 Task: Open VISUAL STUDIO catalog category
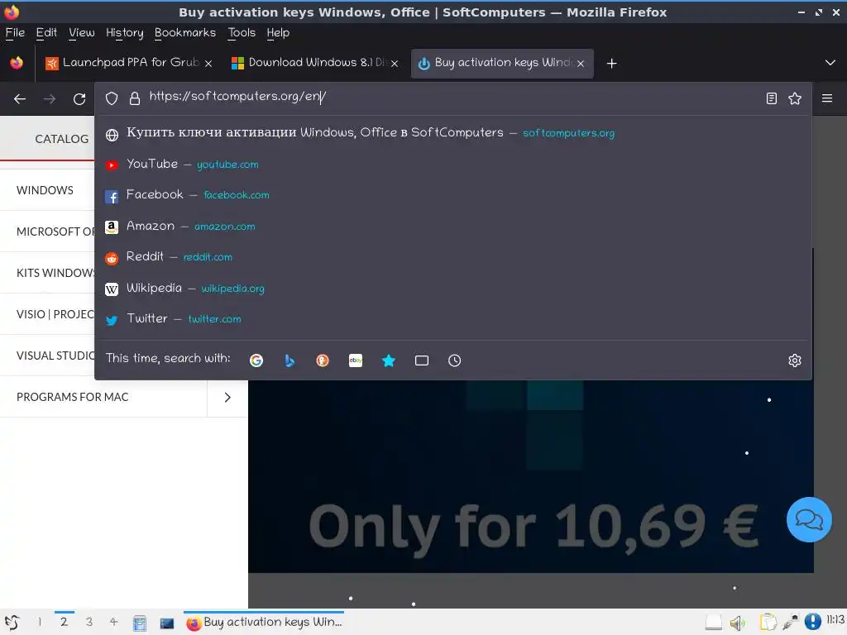pos(55,356)
